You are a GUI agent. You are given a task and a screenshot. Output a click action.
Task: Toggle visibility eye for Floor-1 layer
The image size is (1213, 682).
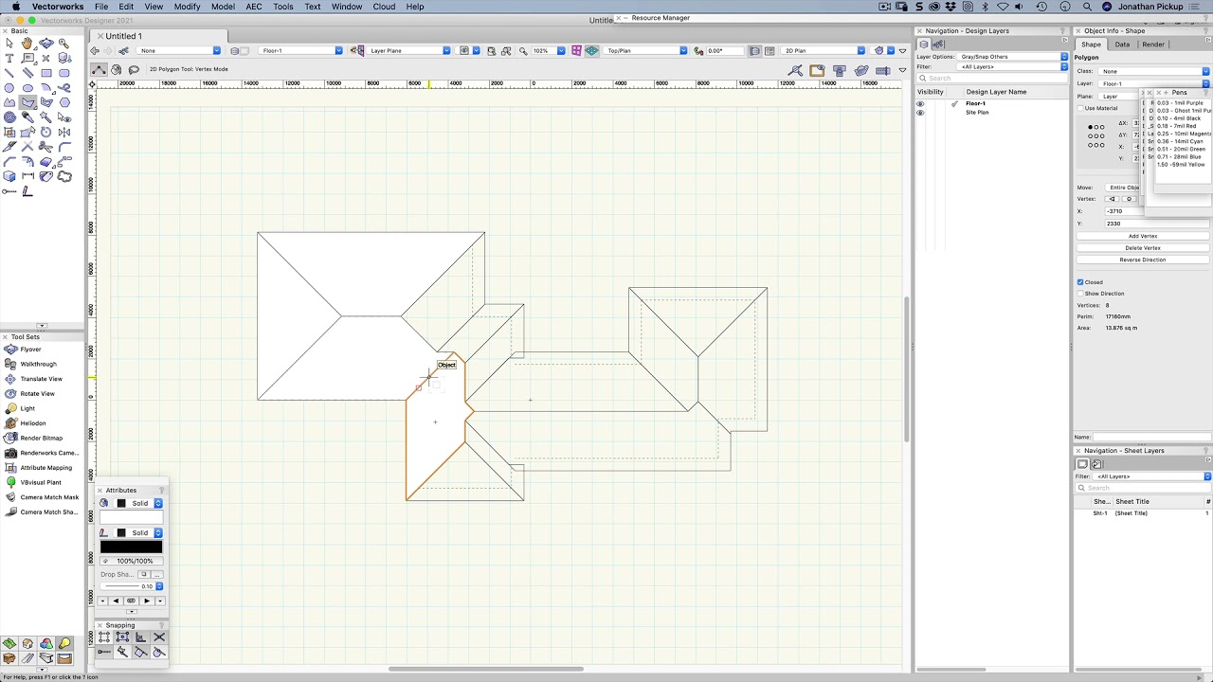(x=920, y=103)
